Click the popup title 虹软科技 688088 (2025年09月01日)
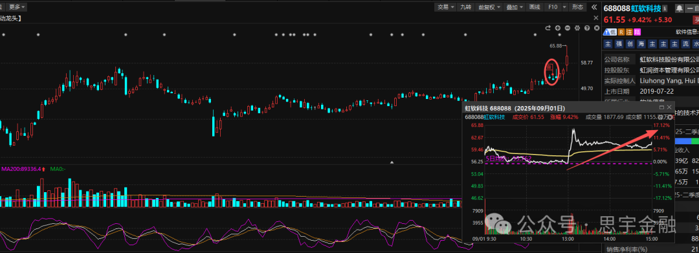 click(x=515, y=108)
